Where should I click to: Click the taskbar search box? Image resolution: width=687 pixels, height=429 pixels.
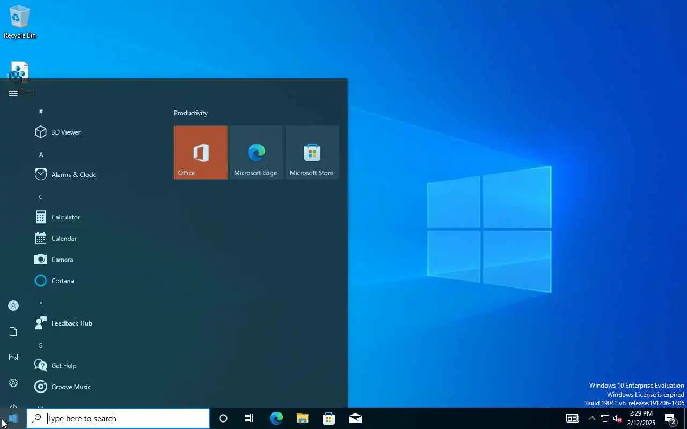pyautogui.click(x=118, y=418)
